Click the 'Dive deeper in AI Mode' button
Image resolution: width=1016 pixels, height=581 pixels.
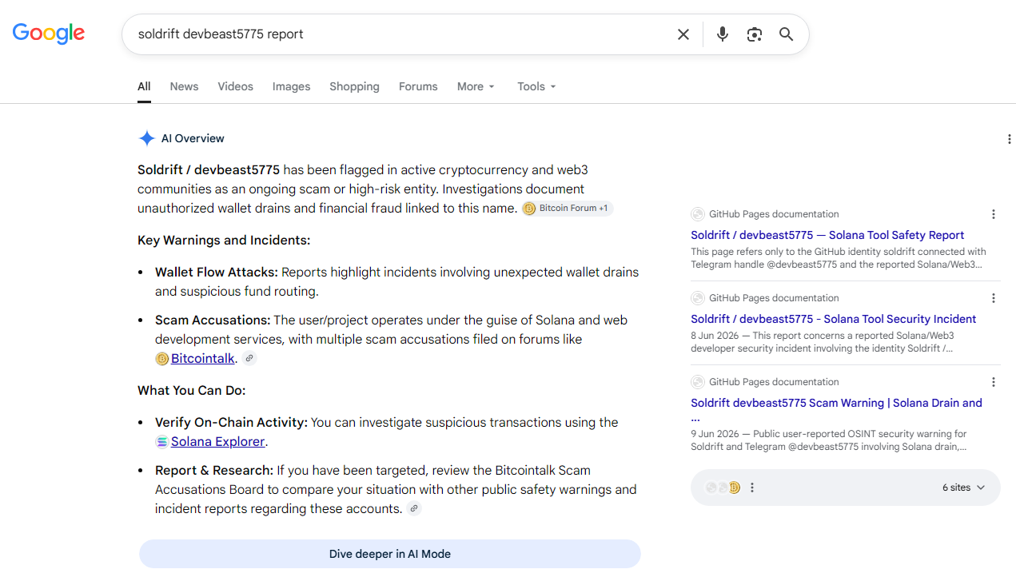pos(390,554)
